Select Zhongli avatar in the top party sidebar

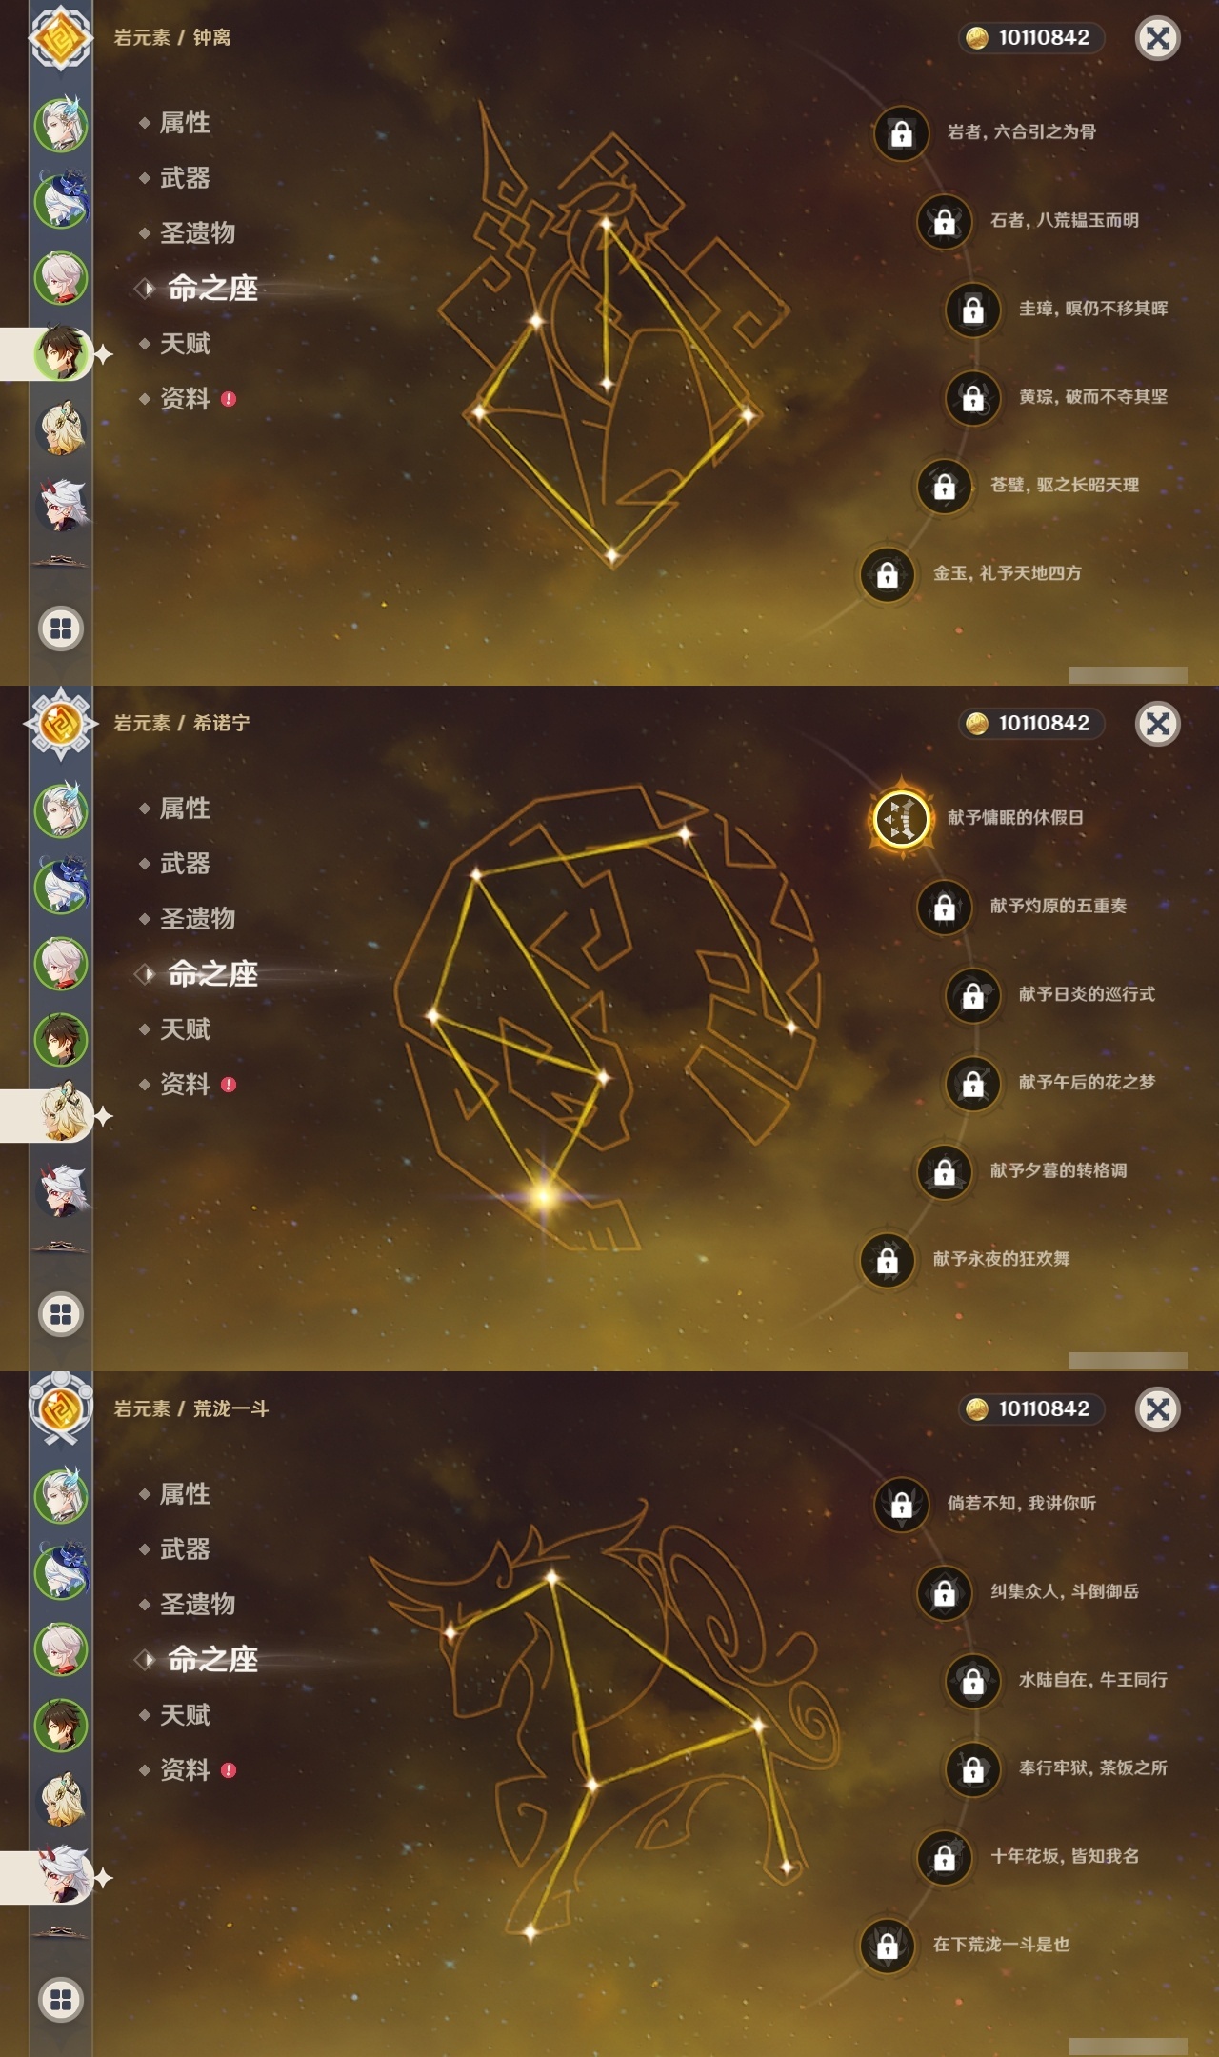pos(62,353)
